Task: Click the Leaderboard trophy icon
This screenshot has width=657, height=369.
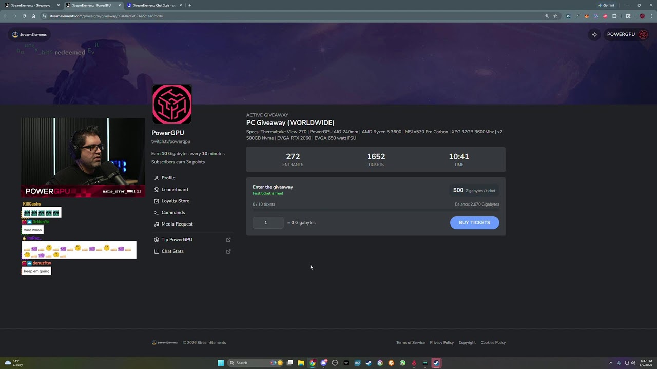Action: coord(157,190)
